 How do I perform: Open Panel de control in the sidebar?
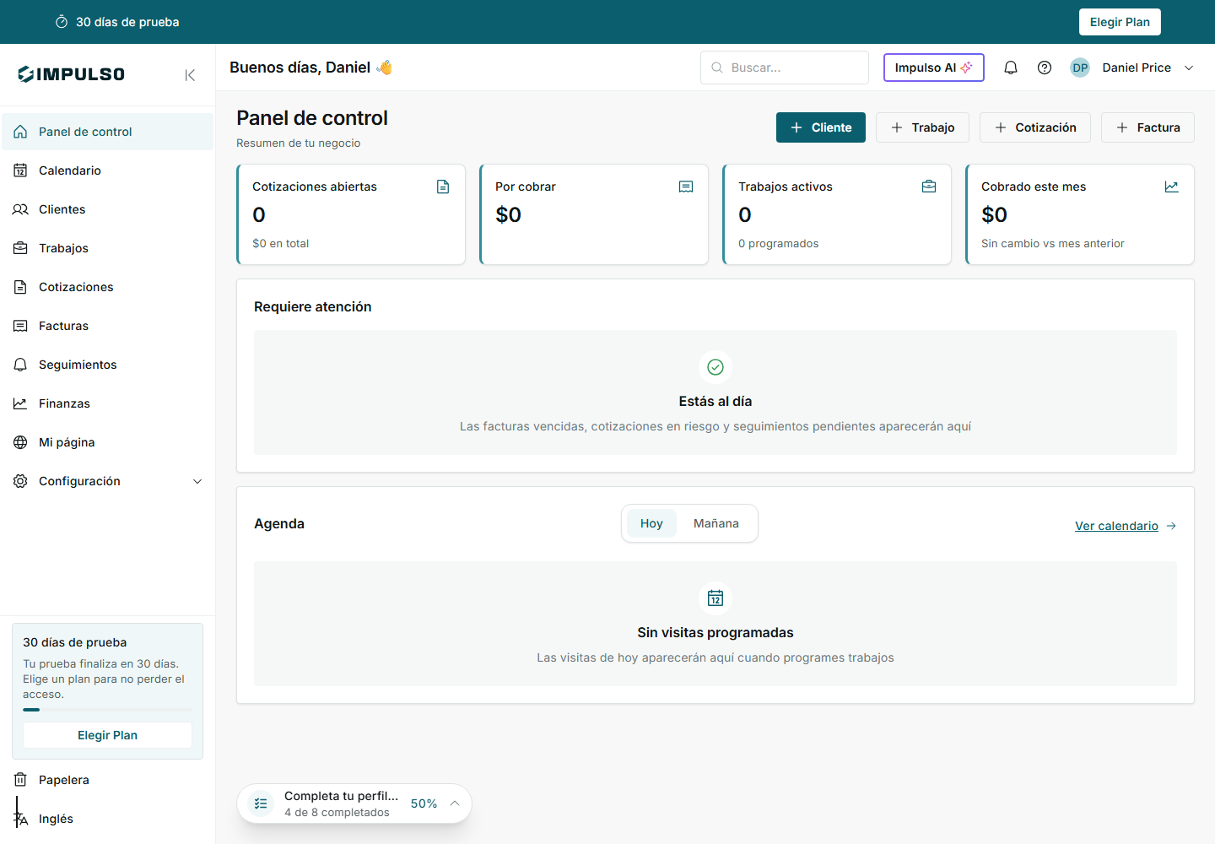(x=108, y=132)
